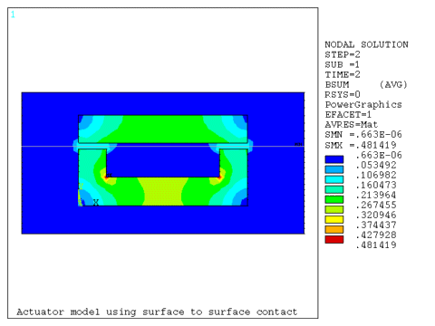Screen dimensions: 435x326
Task: Click the yellow-green legend swatch
Action: (334, 209)
